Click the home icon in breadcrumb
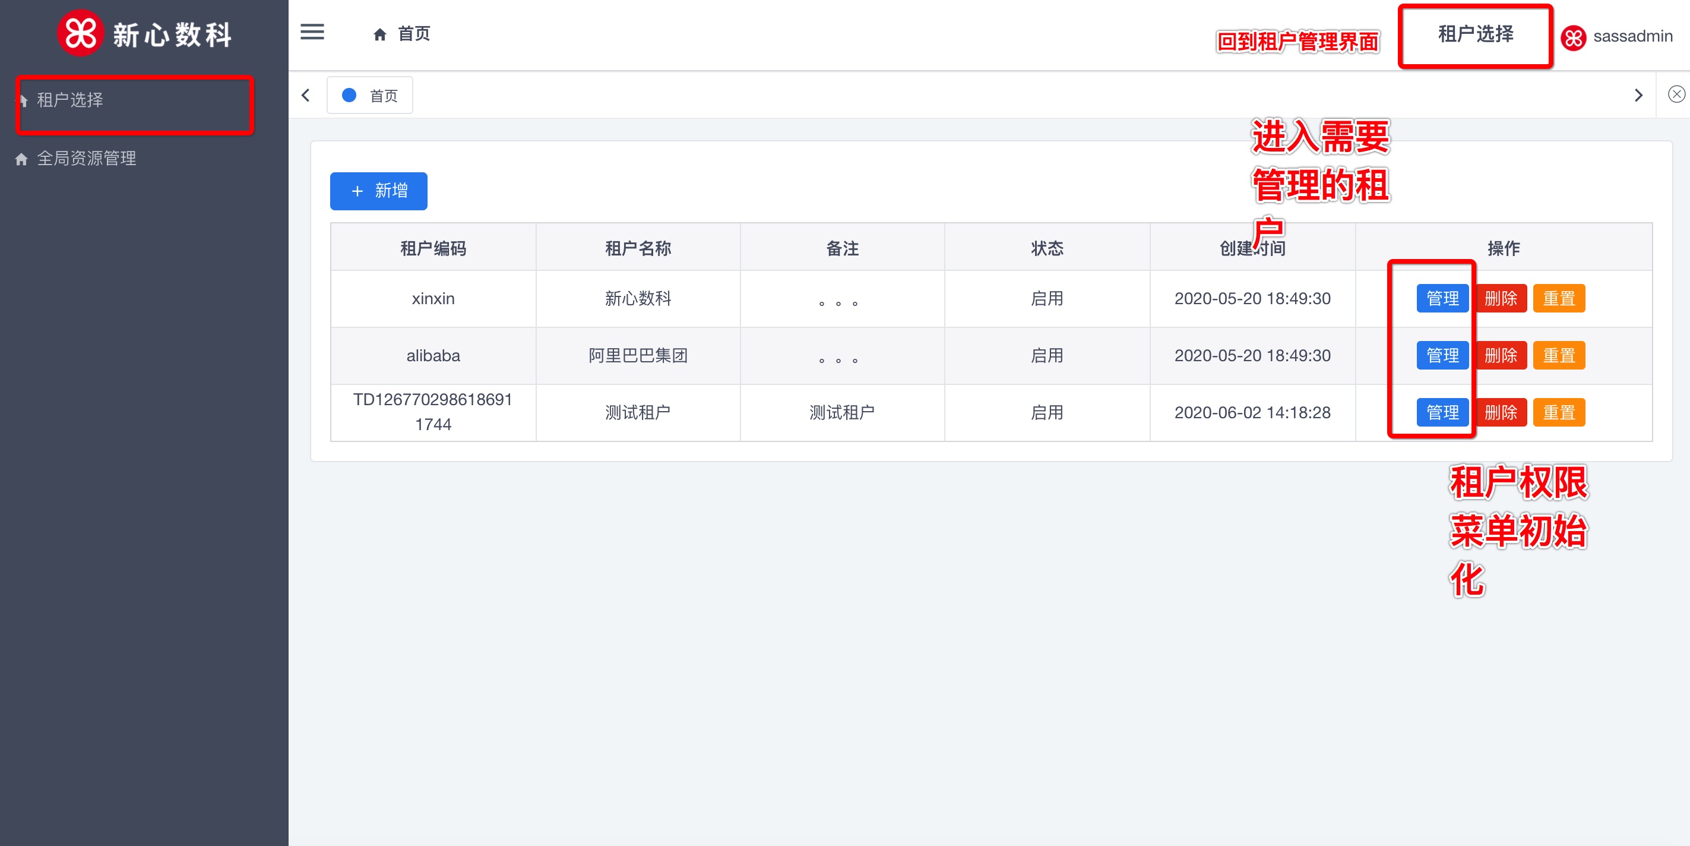 pyautogui.click(x=380, y=35)
